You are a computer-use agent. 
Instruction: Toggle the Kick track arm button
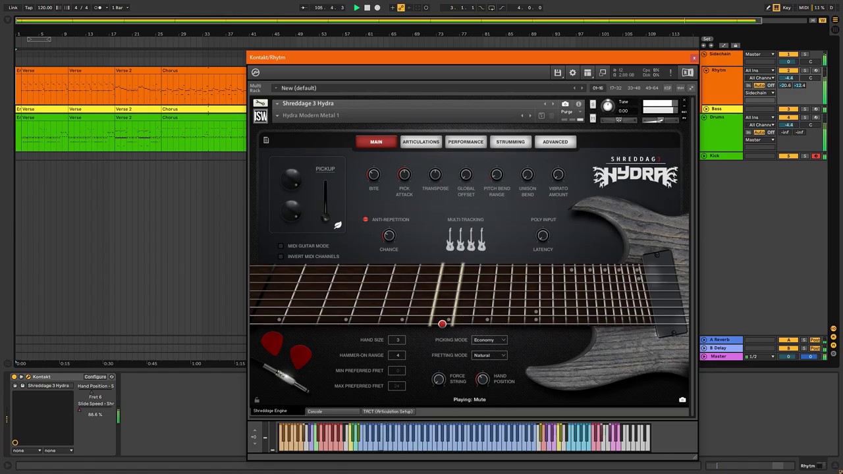point(816,156)
